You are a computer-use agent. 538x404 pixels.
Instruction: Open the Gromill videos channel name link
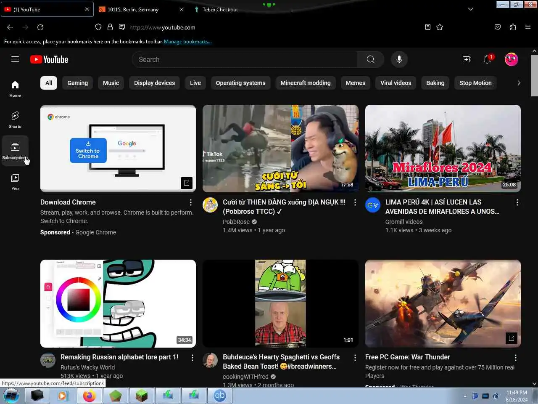[x=404, y=222]
